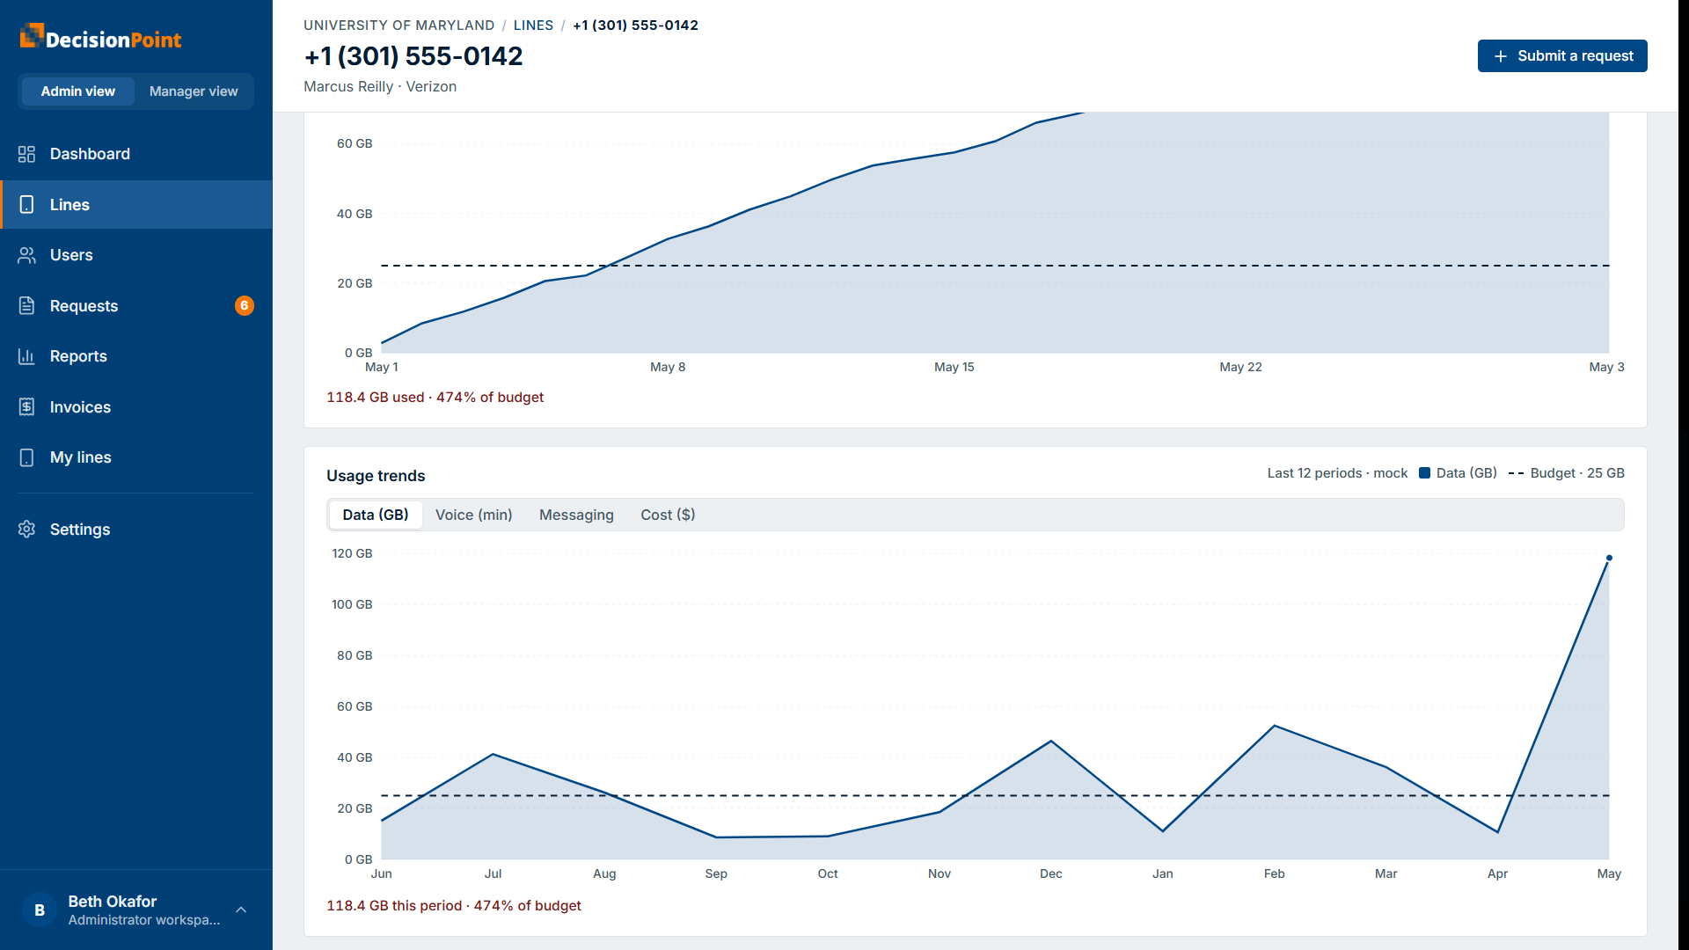
Task: Click the Budget · 25 GB legend label
Action: click(1577, 473)
